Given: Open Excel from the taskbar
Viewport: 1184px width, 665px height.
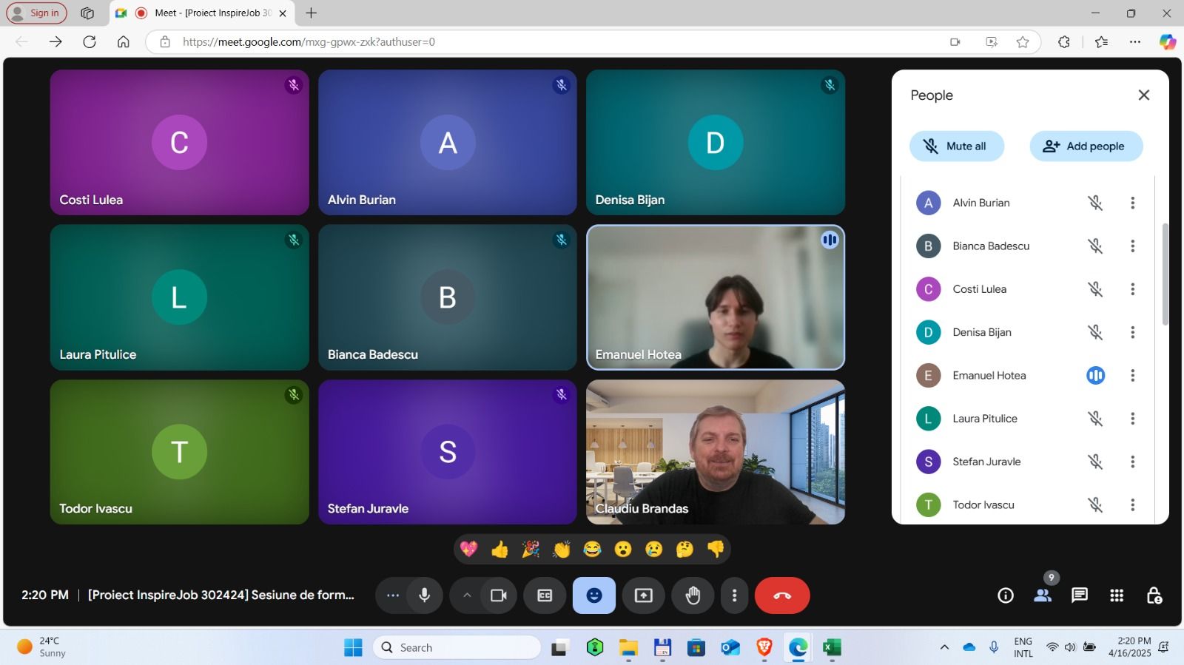Looking at the screenshot, I should (832, 647).
